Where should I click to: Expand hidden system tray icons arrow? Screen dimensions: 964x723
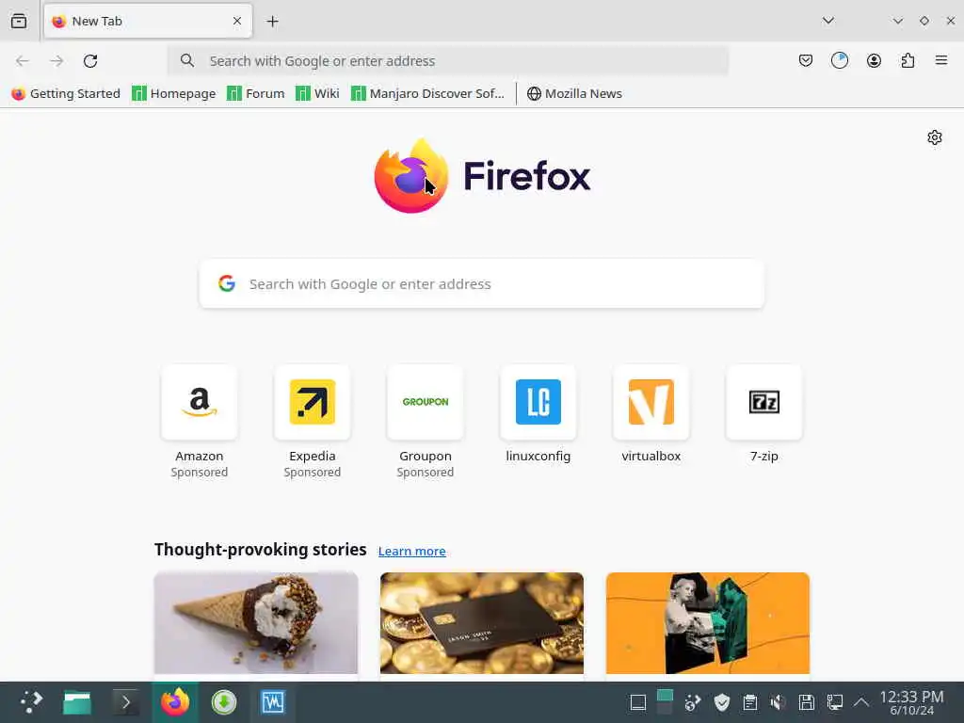point(861,702)
